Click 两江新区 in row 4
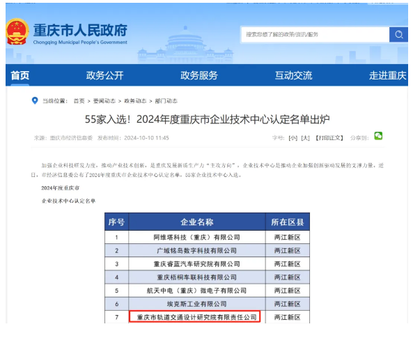Image resolution: width=413 pixels, height=338 pixels. click(288, 277)
